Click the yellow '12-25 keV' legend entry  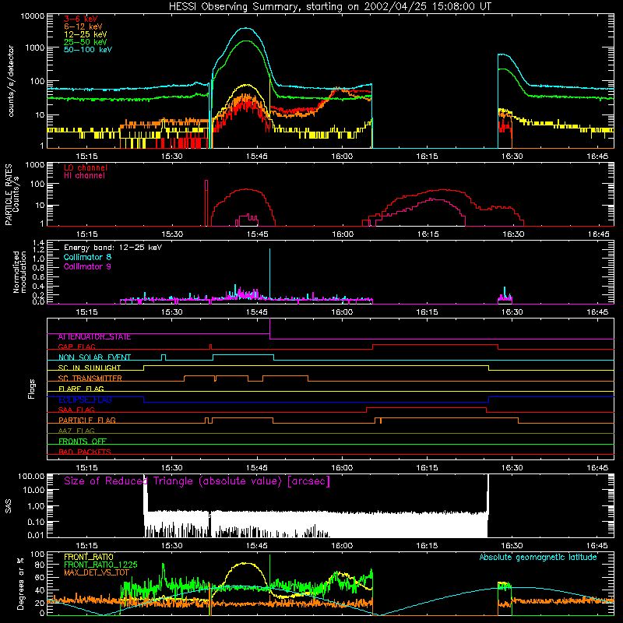click(86, 34)
